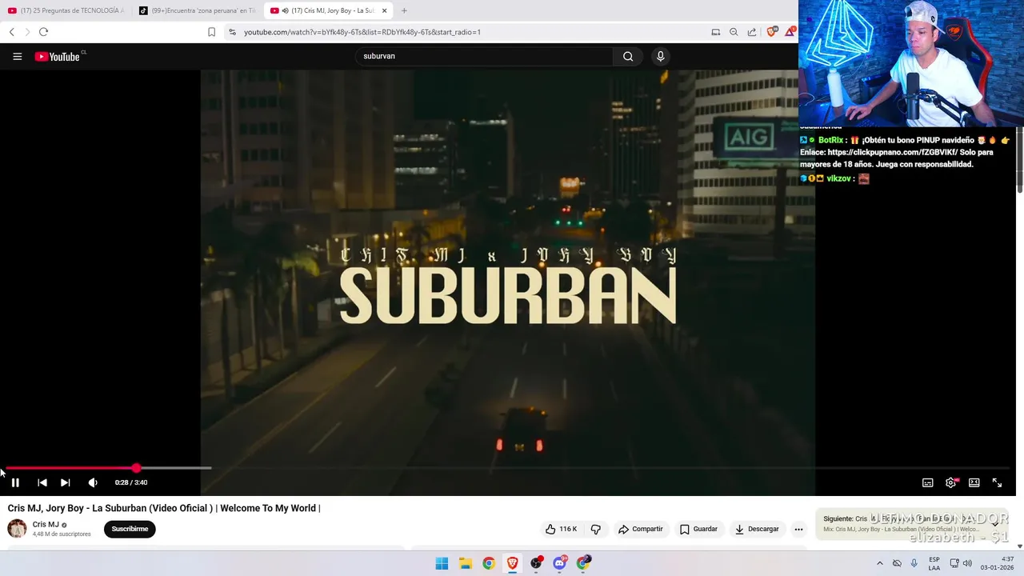Bookmark this page in the address bar

coord(211,32)
